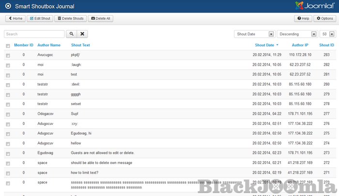Click into the Search text field
Viewport: 339px width, 196px height.
(x=34, y=34)
